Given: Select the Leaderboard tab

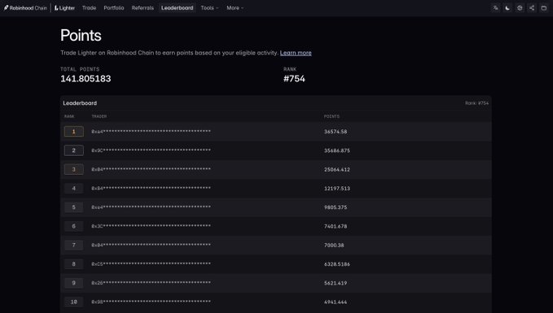Looking at the screenshot, I should (177, 8).
